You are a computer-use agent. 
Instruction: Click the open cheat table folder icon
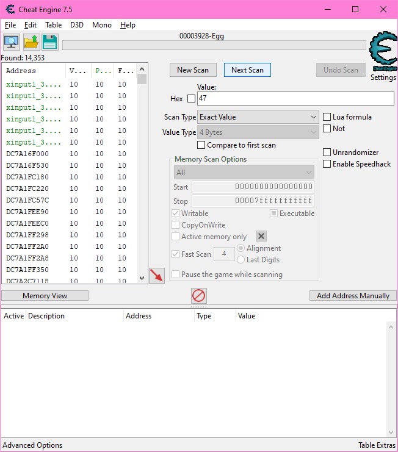click(x=31, y=42)
